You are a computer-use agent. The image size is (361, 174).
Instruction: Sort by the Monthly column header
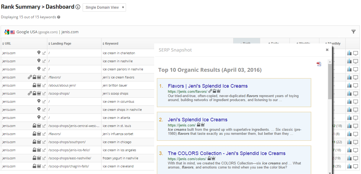point(333,43)
